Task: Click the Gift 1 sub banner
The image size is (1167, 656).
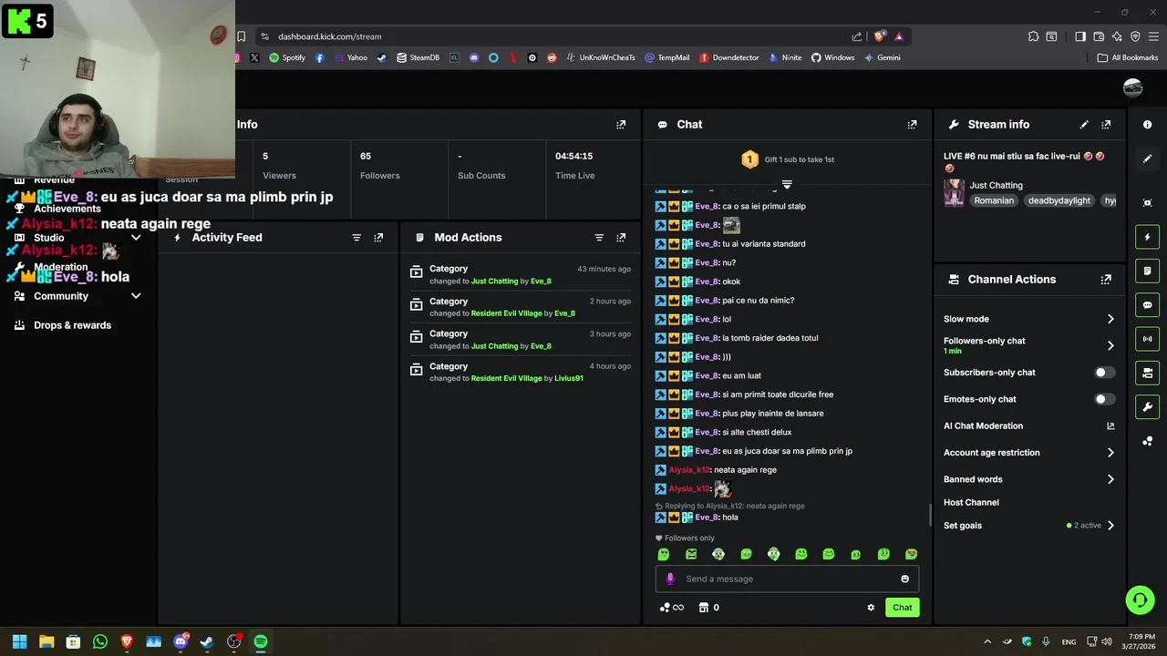Action: [x=787, y=159]
